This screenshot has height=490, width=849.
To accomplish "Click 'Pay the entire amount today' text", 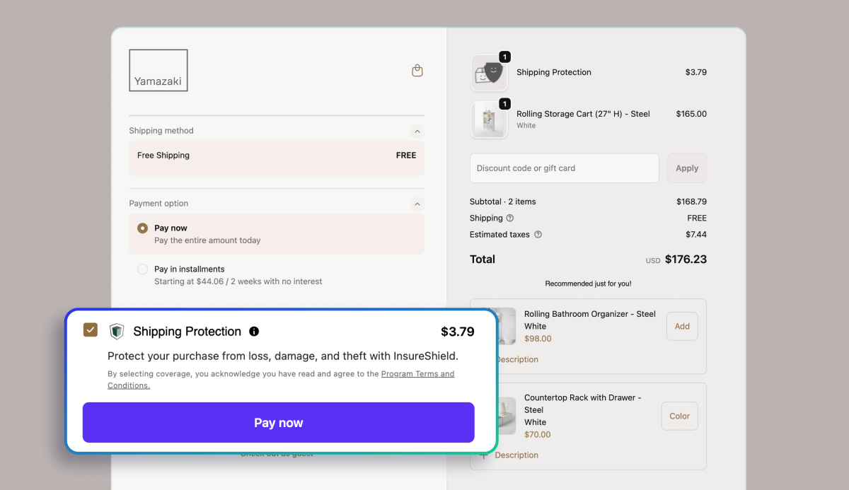I will (207, 240).
